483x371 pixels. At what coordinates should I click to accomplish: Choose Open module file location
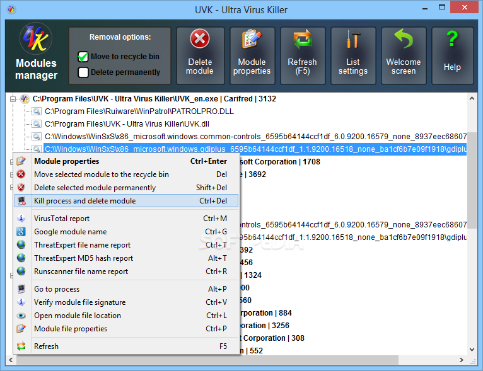tap(126, 316)
